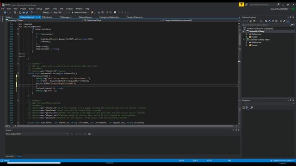Click the Output tab at the bottom
296x166 pixels.
coord(19,156)
